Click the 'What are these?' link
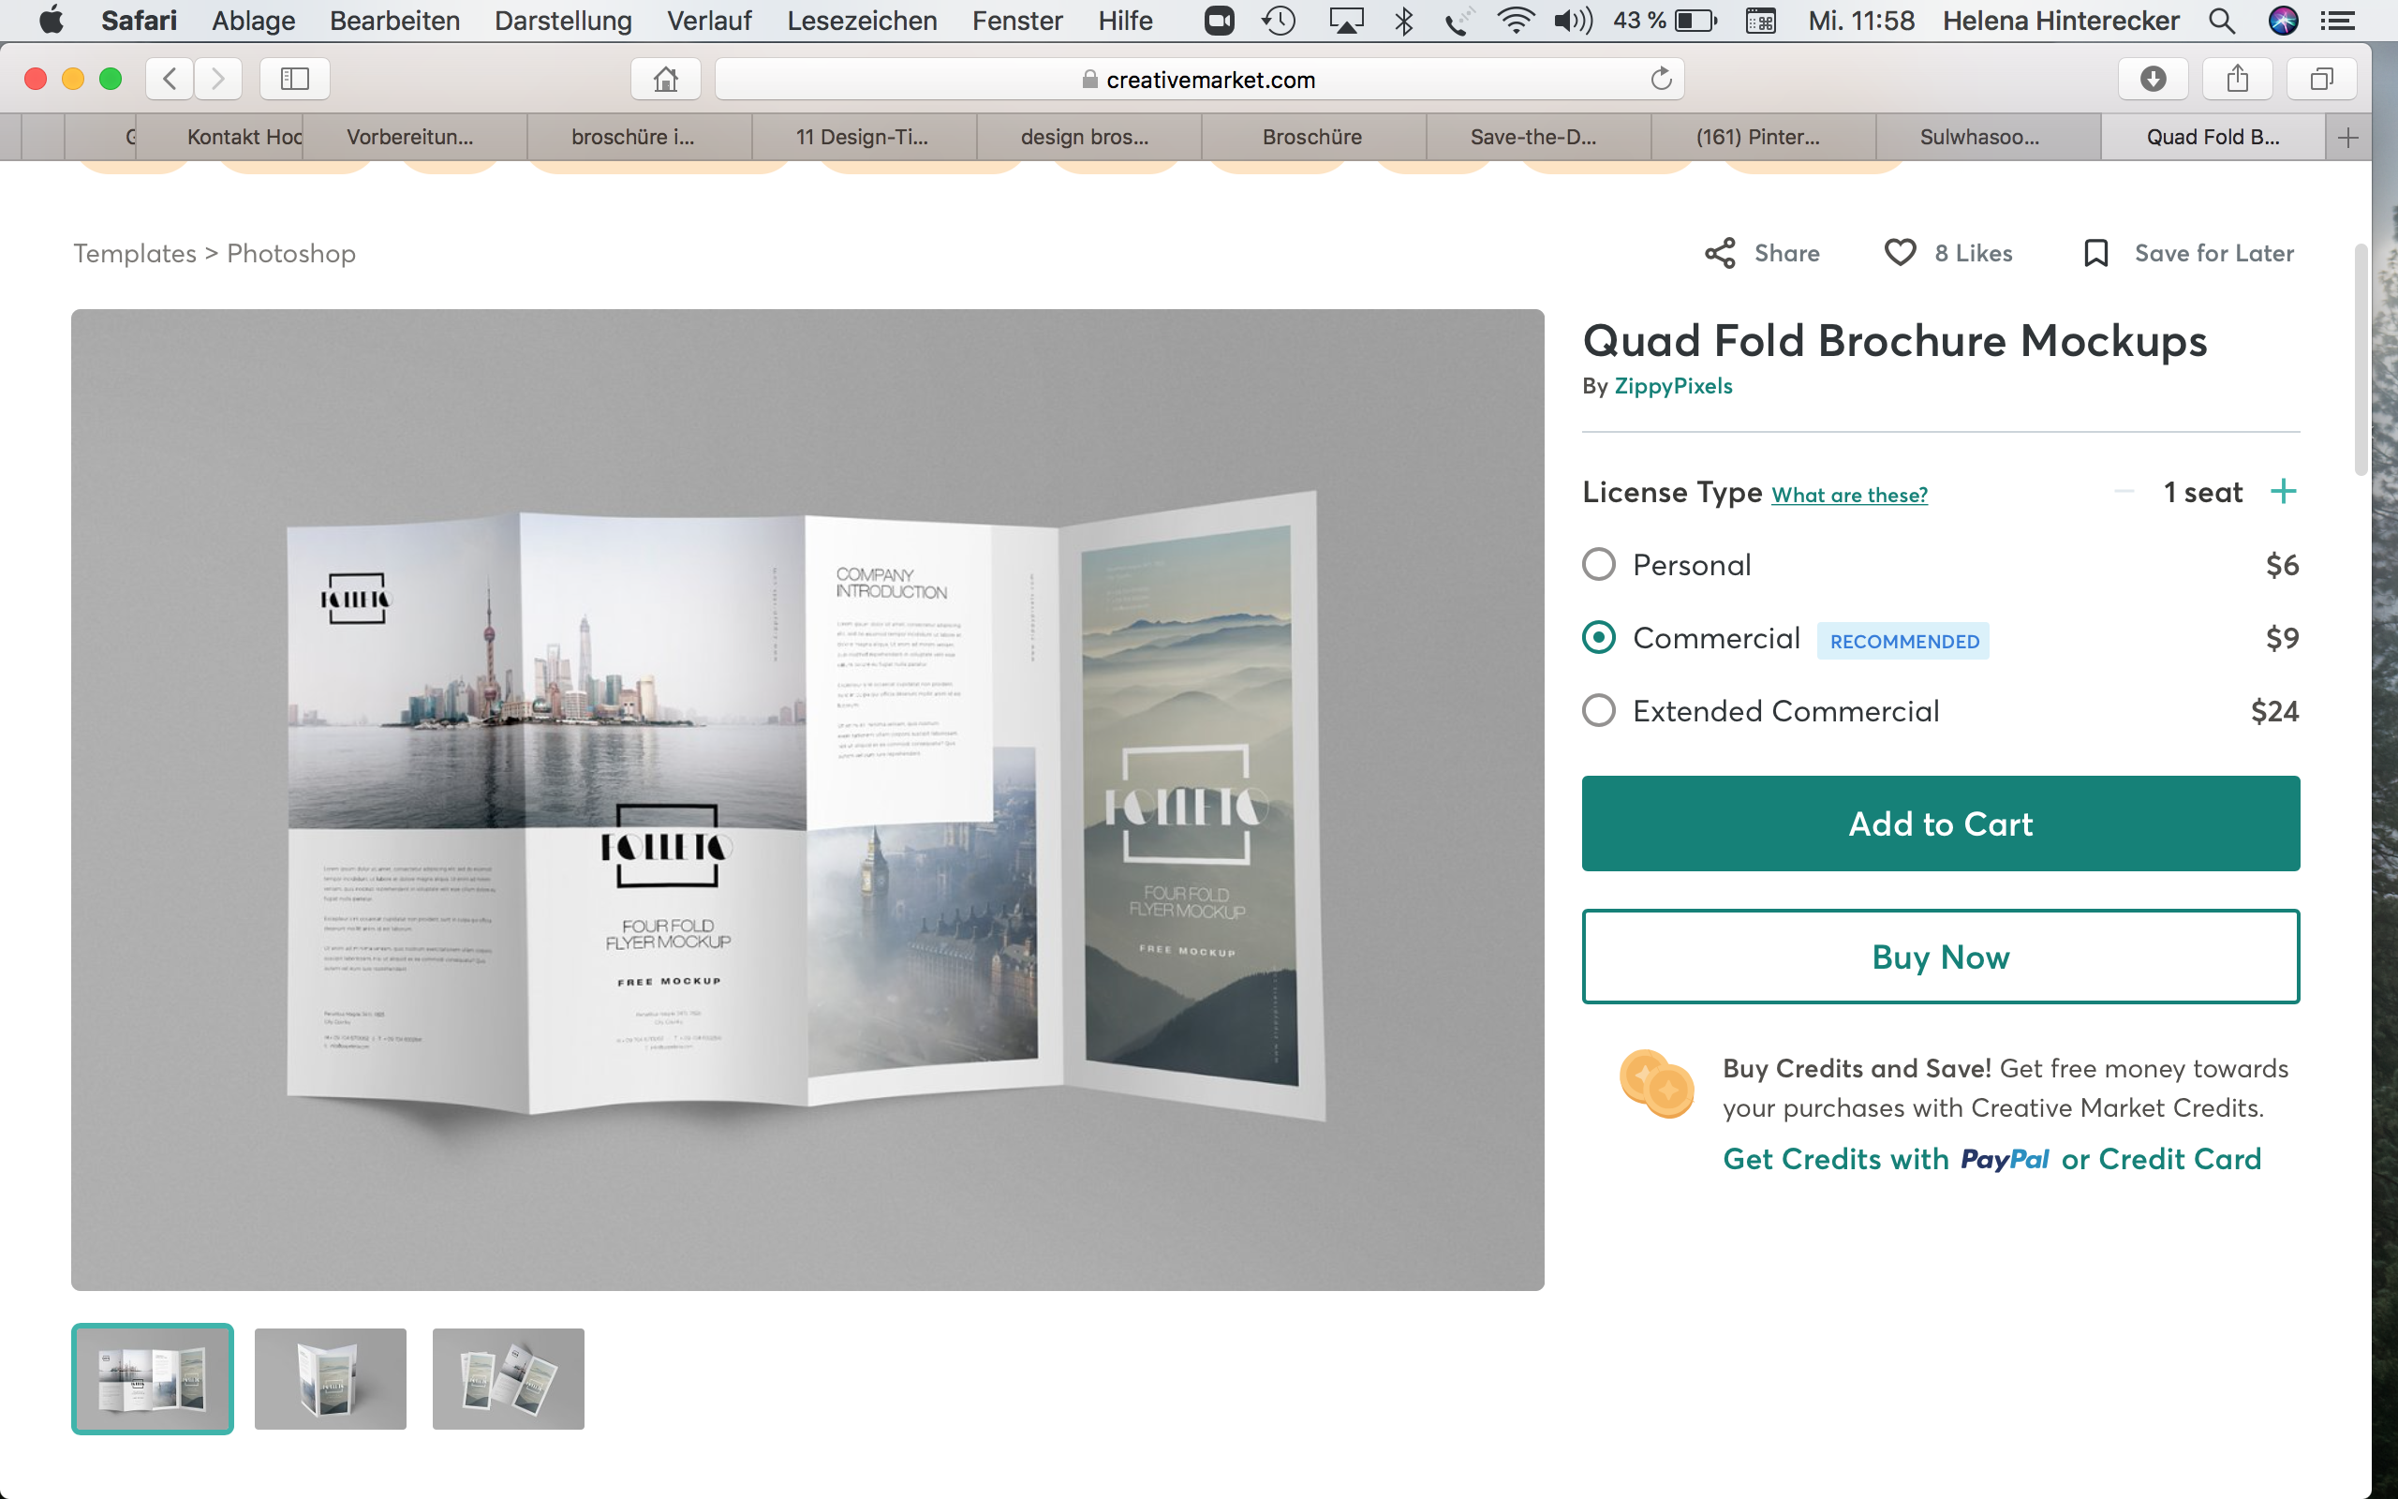This screenshot has width=2398, height=1499. pyautogui.click(x=1849, y=495)
